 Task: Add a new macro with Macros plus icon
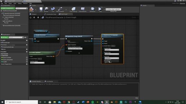click(x=27, y=49)
